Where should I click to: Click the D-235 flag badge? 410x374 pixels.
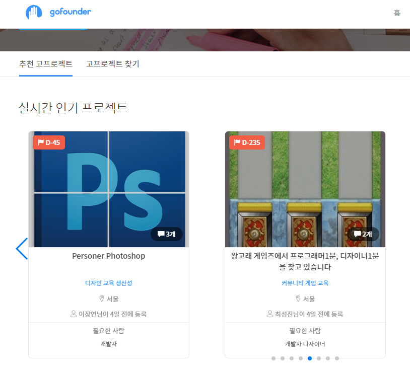(x=247, y=142)
